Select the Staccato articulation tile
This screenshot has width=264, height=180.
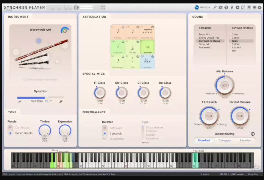pyautogui.click(x=118, y=32)
